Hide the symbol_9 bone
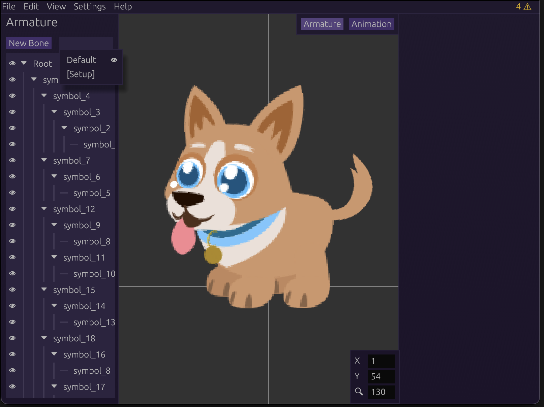Image resolution: width=544 pixels, height=407 pixels. tap(12, 225)
